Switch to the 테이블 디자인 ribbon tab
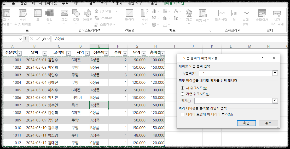This screenshot has width=290, height=149. [x=173, y=3]
